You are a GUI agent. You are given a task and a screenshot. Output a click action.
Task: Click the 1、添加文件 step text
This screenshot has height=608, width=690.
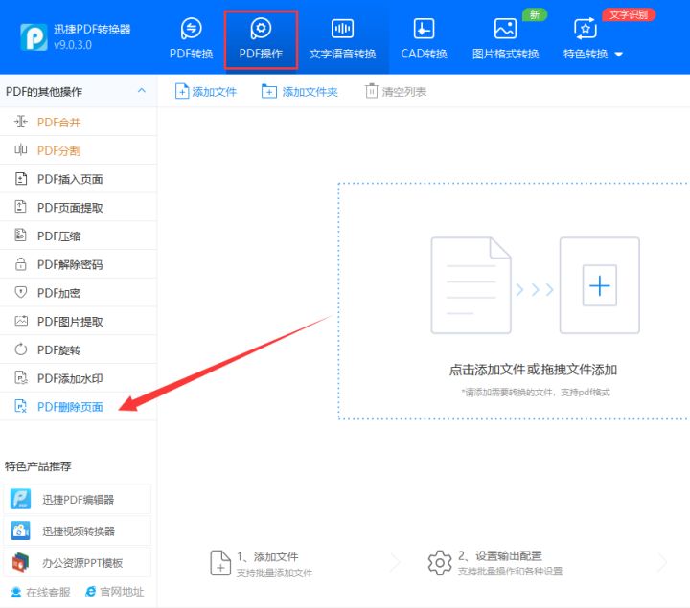pos(267,556)
